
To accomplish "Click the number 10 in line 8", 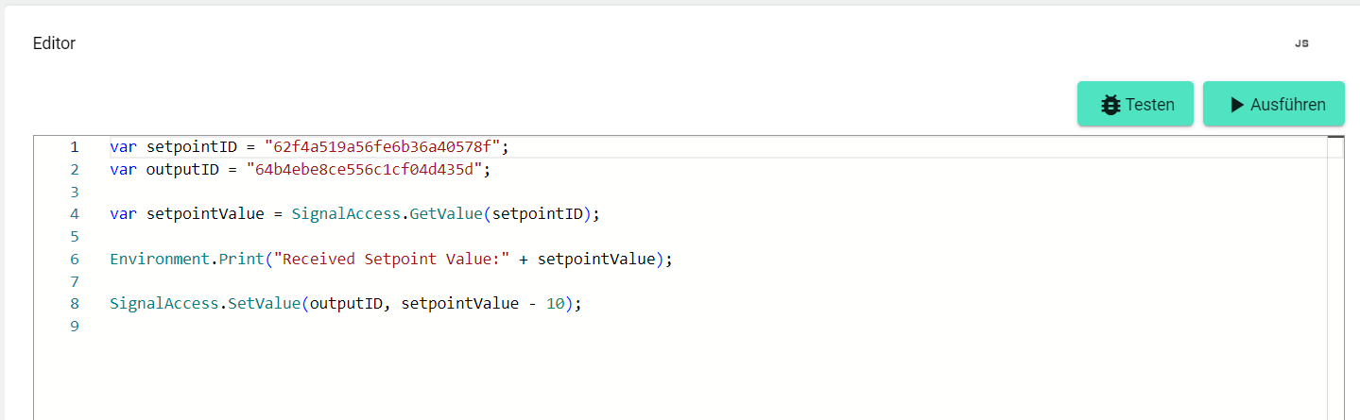I will pos(556,304).
